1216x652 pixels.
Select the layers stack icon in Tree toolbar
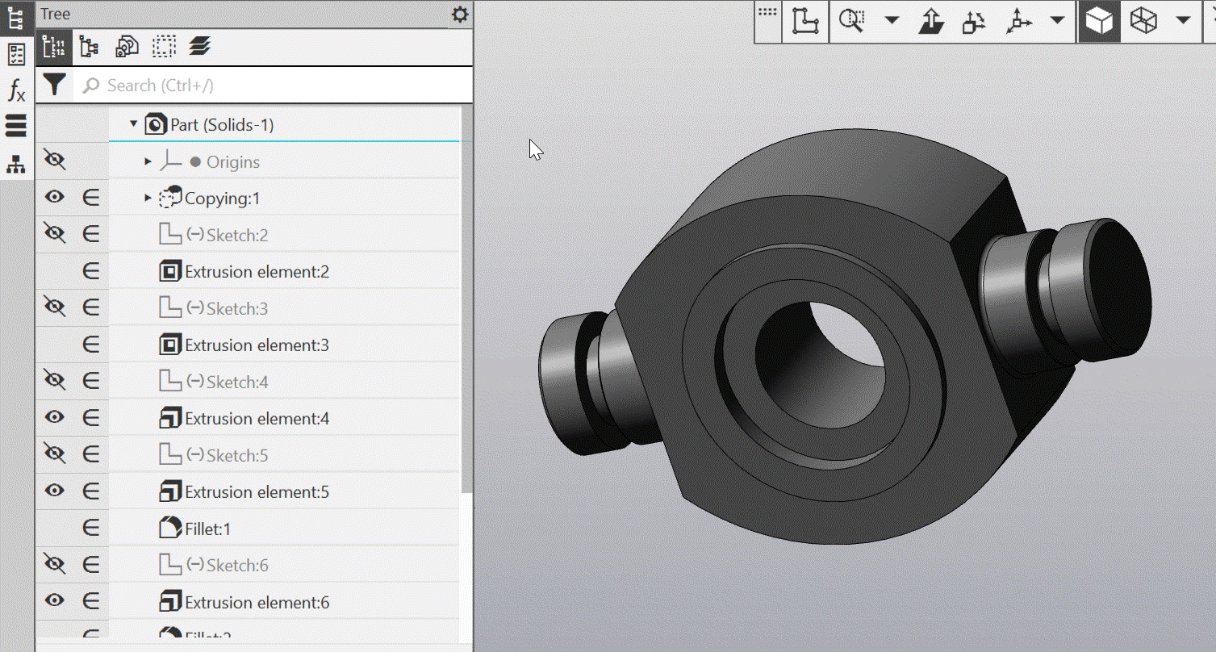(x=200, y=48)
